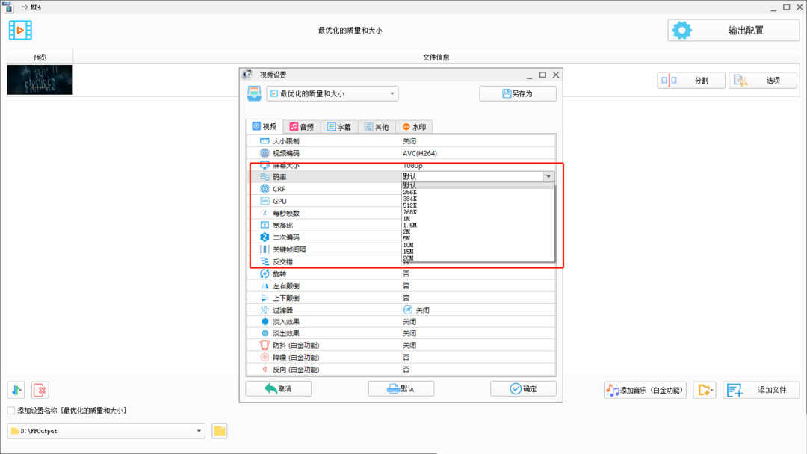Click the CRF row icon

[x=265, y=189]
